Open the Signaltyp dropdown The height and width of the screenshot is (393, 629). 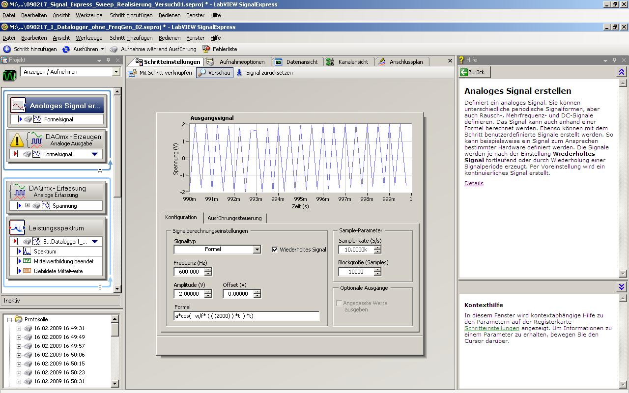pos(257,250)
